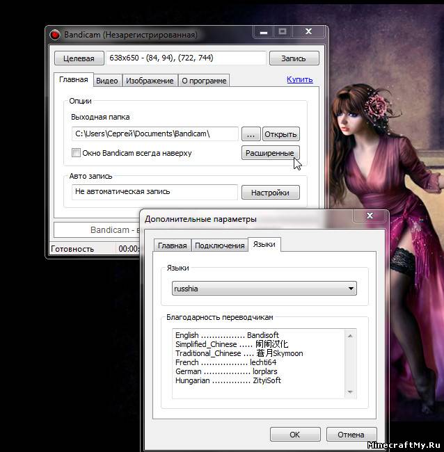Click the Целевая button
The width and height of the screenshot is (444, 452).
(x=79, y=58)
